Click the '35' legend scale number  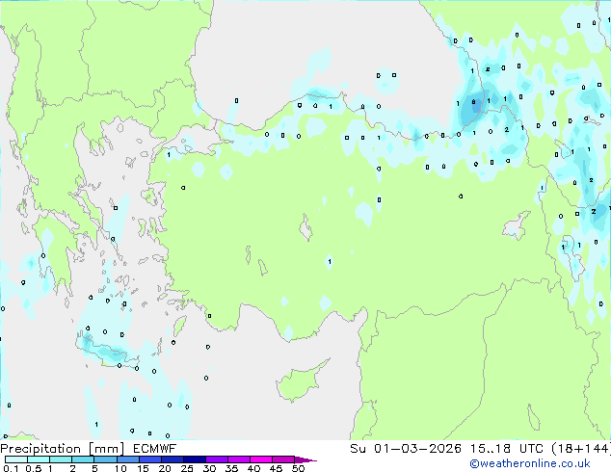coord(231,468)
